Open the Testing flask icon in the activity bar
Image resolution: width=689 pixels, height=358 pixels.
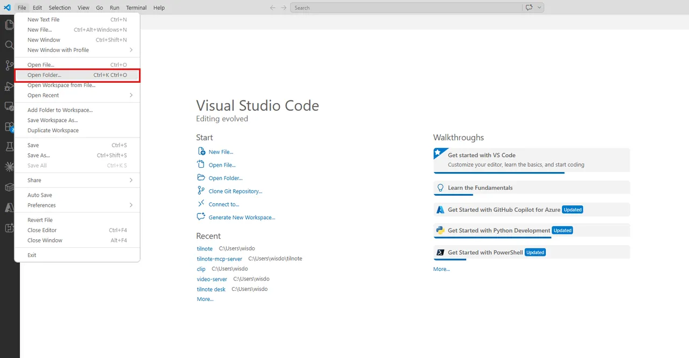pyautogui.click(x=9, y=146)
